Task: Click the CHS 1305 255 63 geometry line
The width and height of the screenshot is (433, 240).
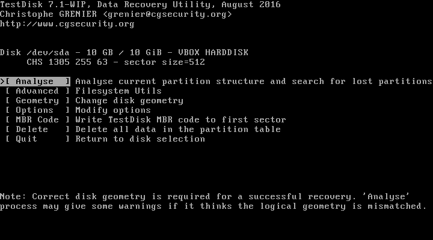Action: 115,62
